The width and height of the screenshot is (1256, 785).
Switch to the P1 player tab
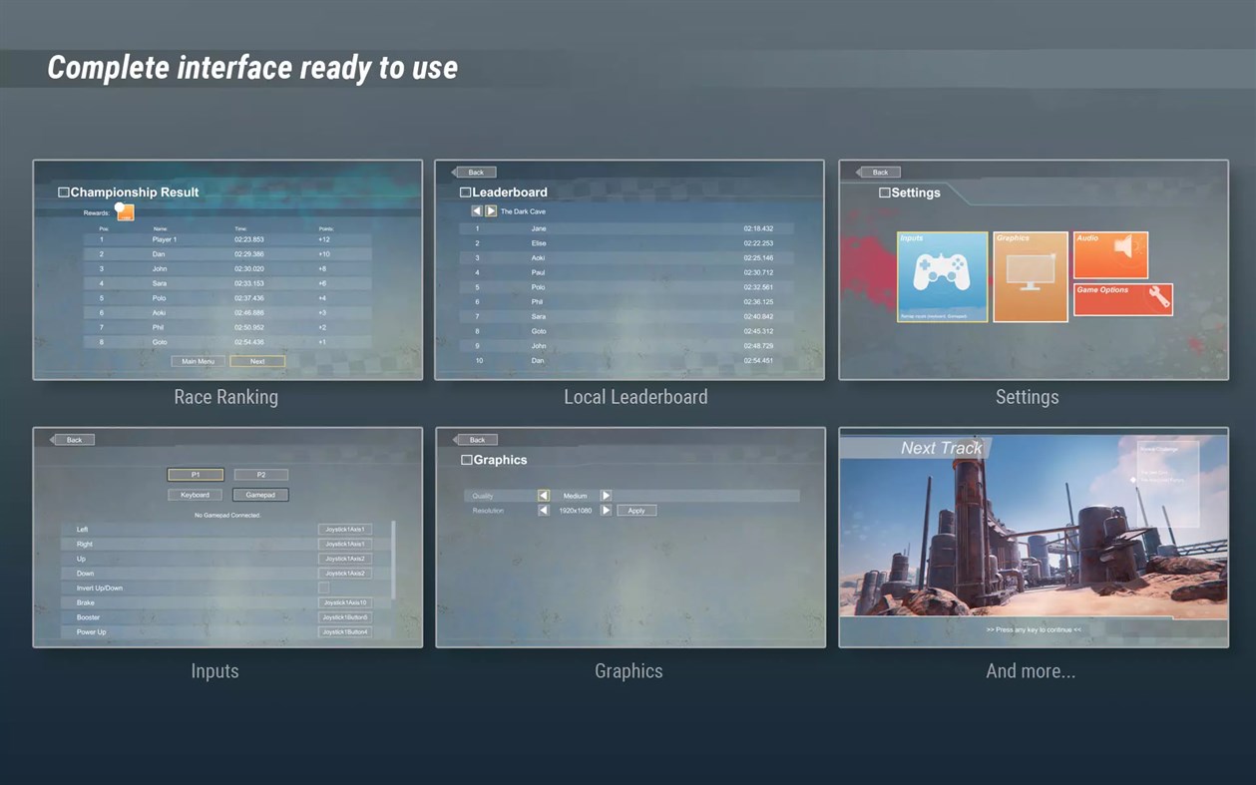(x=196, y=475)
